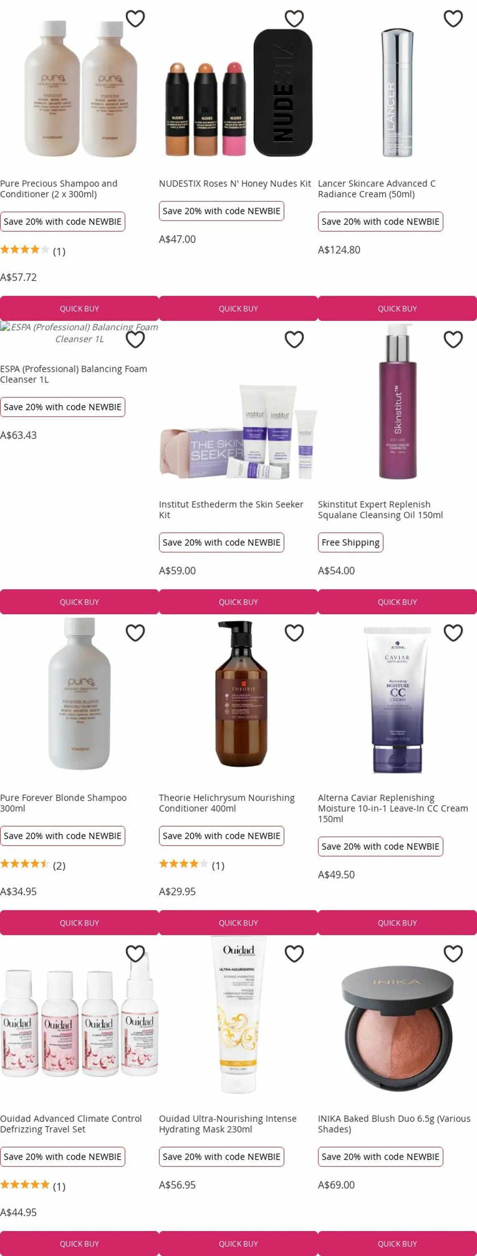
Task: Quick buy the NUDESTIX Roses N' Honey Kit
Action: (238, 309)
